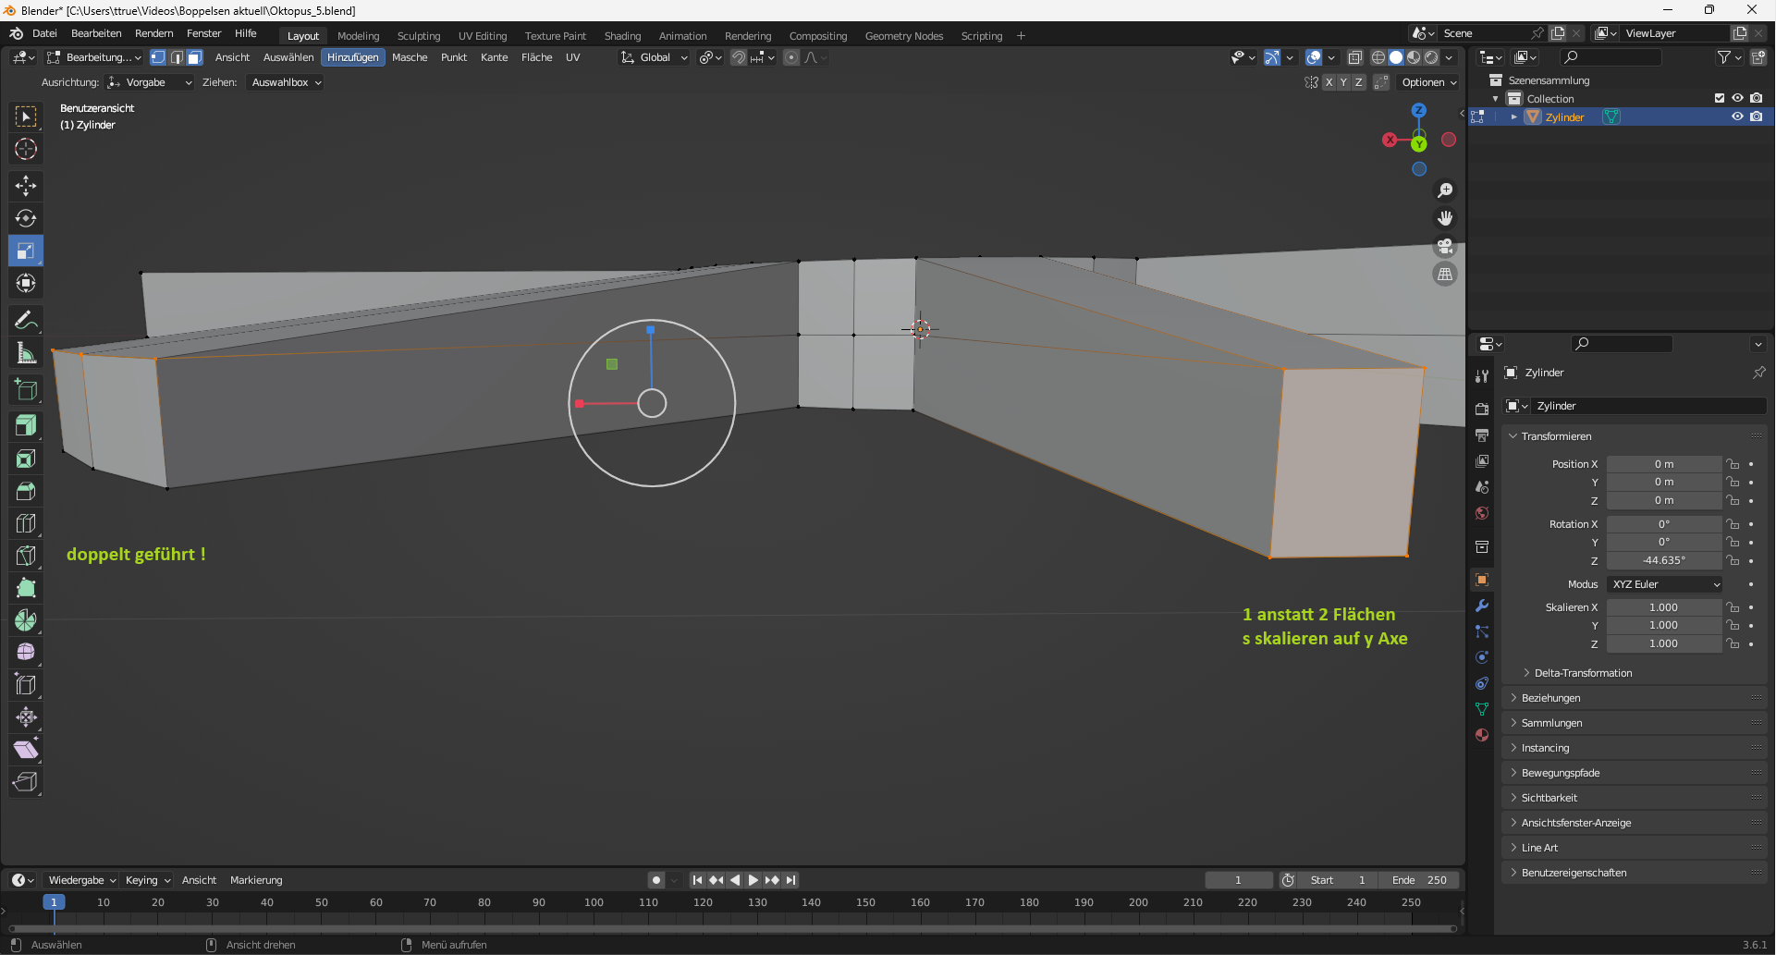Screen dimensions: 1776x955
Task: Open the Bearbeiten menu
Action: tap(96, 33)
